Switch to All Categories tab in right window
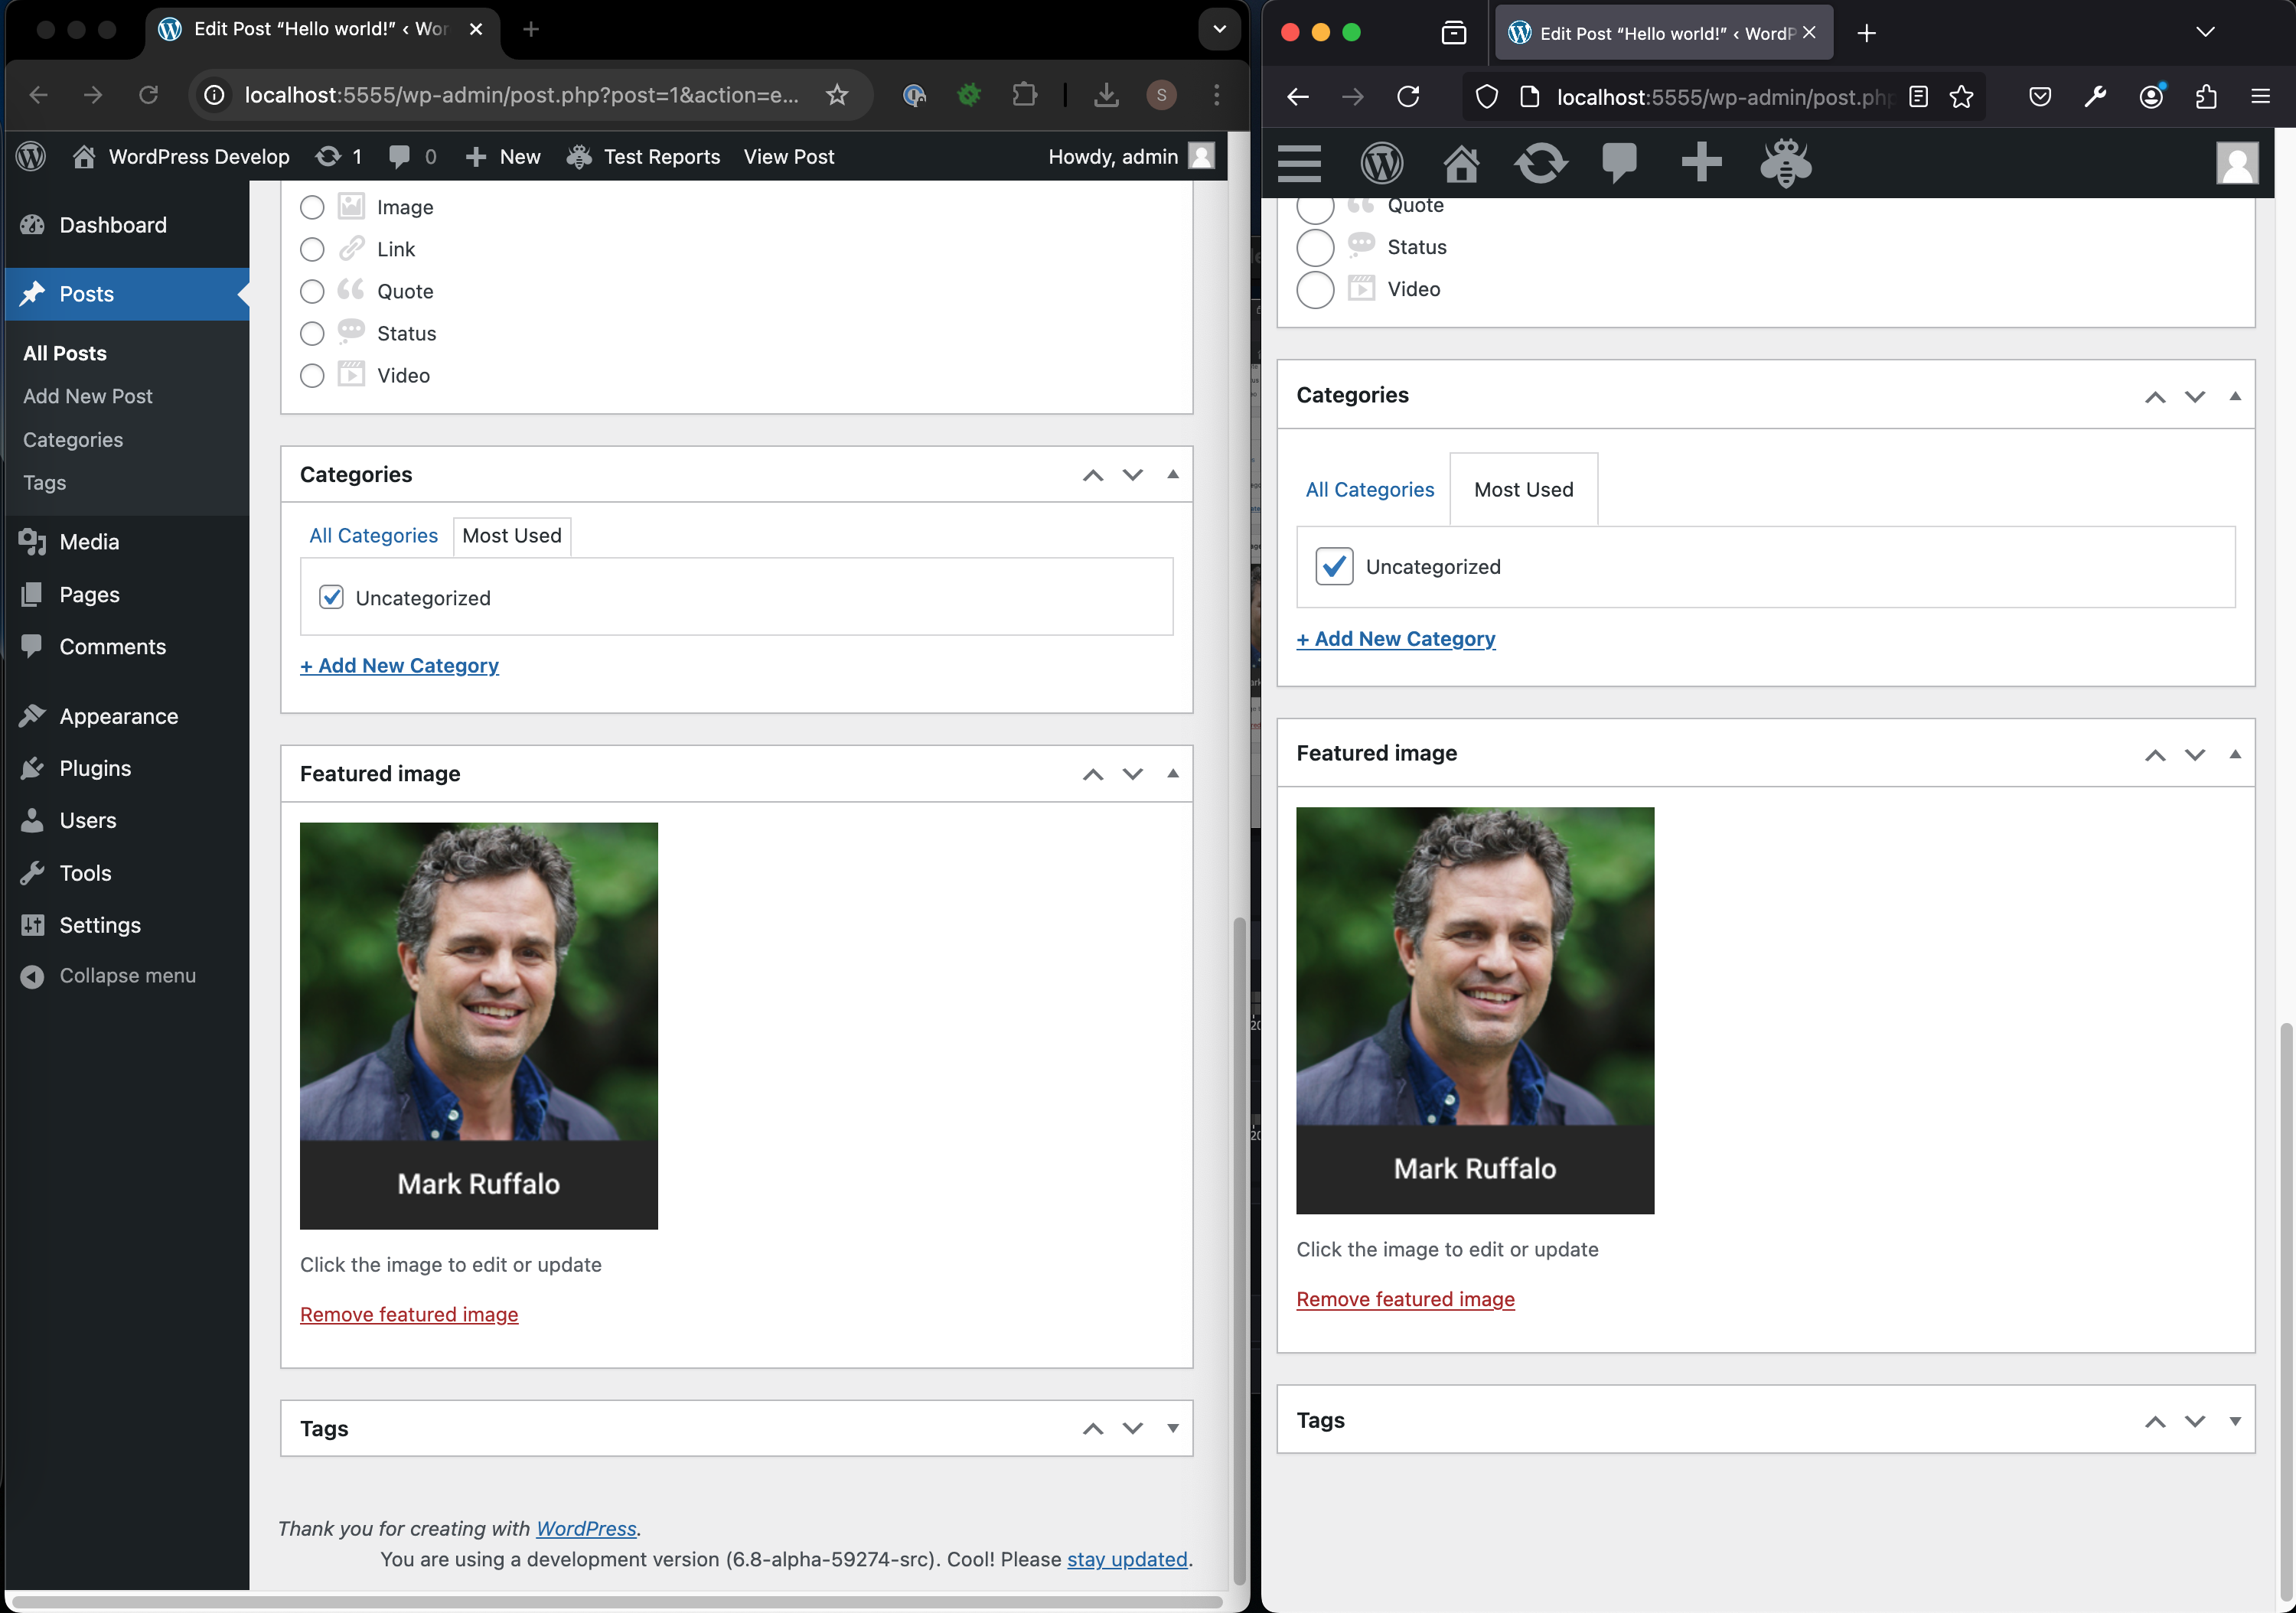Viewport: 2296px width, 1613px height. 1369,489
